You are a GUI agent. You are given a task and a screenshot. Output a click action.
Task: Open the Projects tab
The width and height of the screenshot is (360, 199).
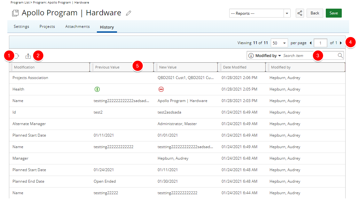[x=47, y=27]
